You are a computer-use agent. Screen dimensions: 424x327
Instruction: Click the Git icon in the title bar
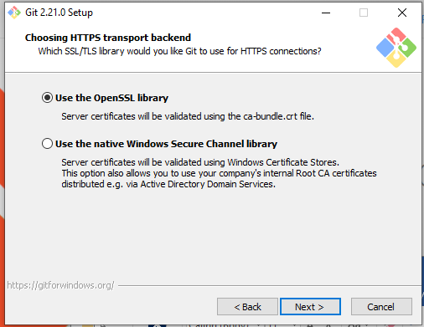(x=14, y=13)
